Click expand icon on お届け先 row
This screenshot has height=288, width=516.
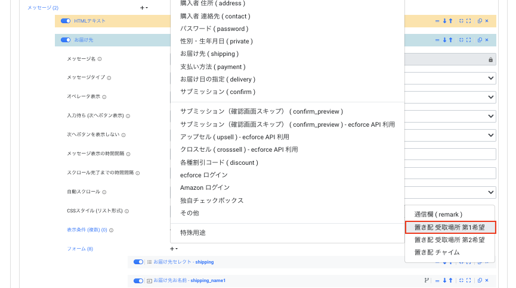[468, 40]
